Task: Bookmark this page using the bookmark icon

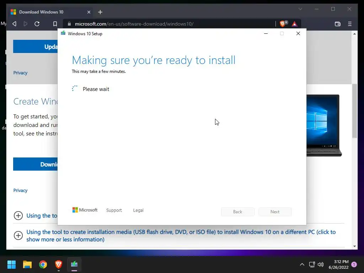Action: pyautogui.click(x=55, y=24)
